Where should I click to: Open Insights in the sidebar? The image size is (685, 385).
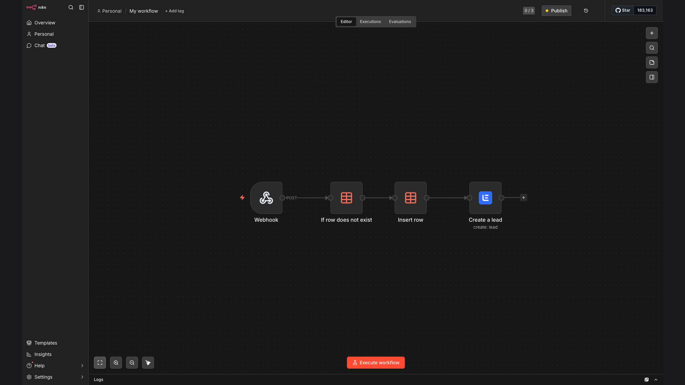pyautogui.click(x=55, y=354)
